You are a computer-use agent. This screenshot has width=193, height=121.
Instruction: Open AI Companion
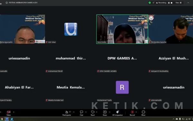117,113
